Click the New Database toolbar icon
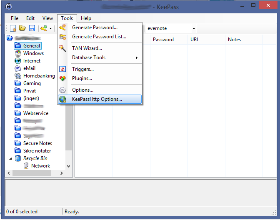The width and height of the screenshot is (280, 220). point(13,28)
